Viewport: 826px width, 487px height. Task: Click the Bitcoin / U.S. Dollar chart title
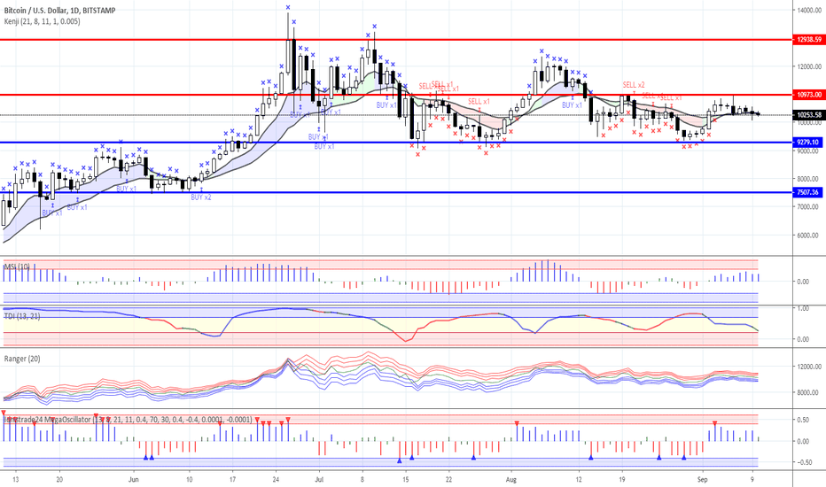(60, 11)
